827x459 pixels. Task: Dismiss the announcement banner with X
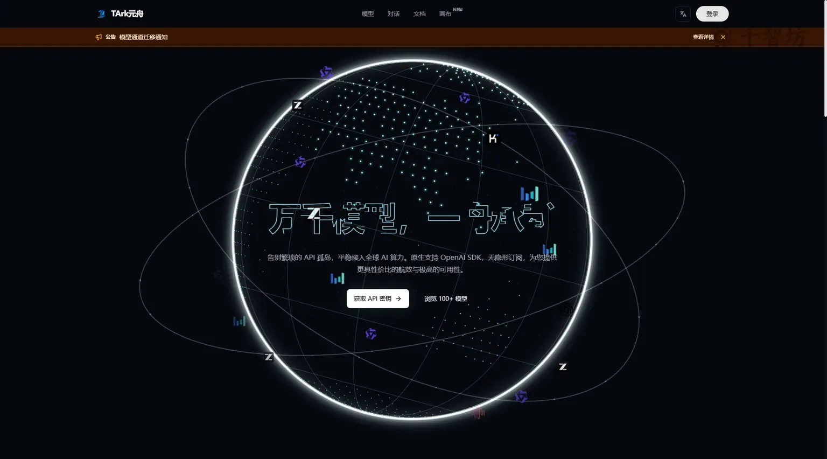(x=723, y=37)
